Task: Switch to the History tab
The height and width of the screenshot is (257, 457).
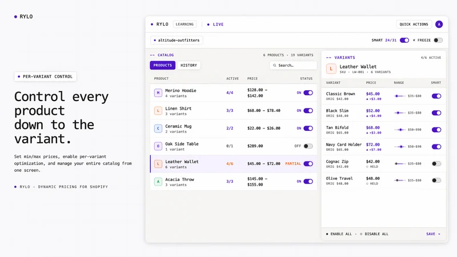Action: (189, 65)
